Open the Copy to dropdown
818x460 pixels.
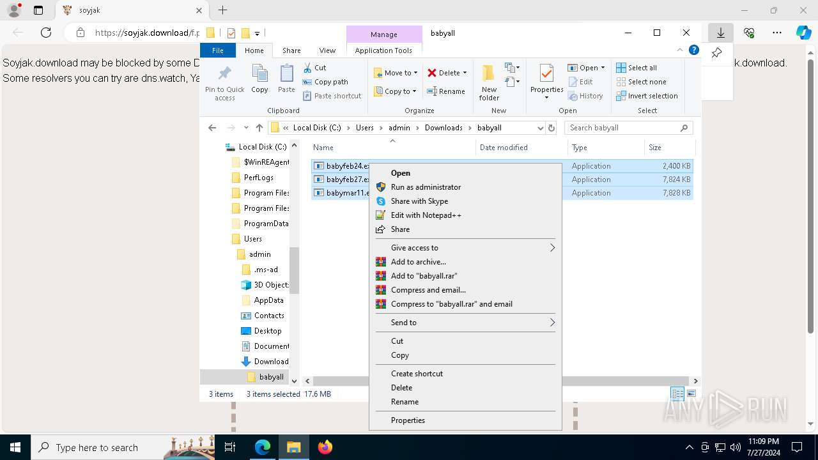pyautogui.click(x=396, y=91)
